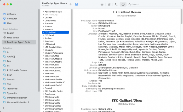Click the font location path text
The width and height of the screenshot is (183, 112).
click(x=118, y=68)
